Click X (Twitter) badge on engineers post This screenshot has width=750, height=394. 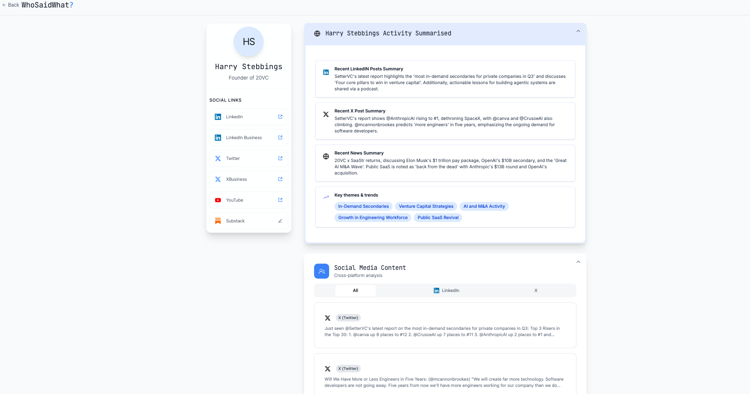pos(348,369)
